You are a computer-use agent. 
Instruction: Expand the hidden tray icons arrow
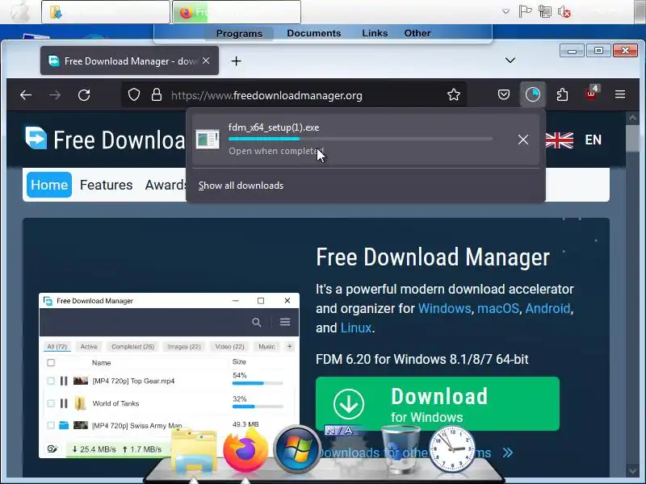[x=506, y=11]
